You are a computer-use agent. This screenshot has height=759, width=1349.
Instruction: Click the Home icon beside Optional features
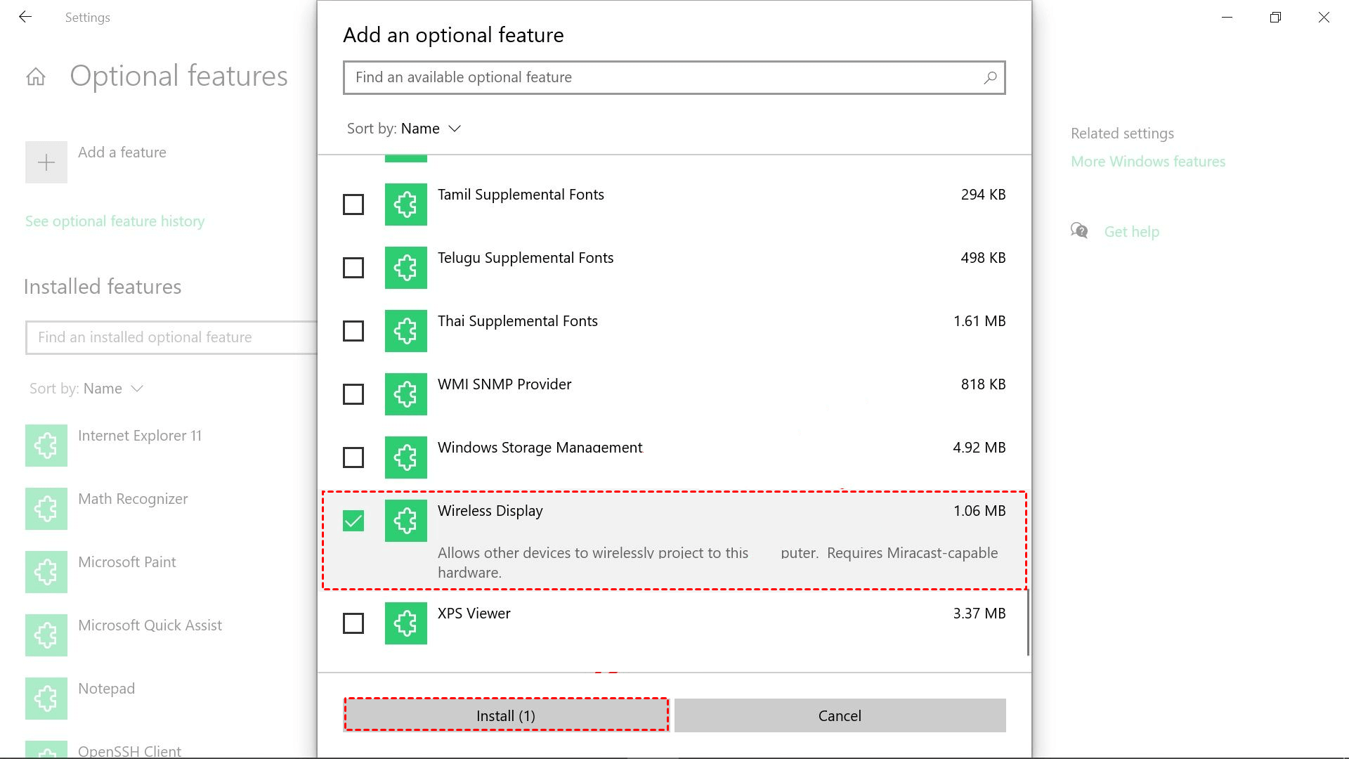click(36, 77)
